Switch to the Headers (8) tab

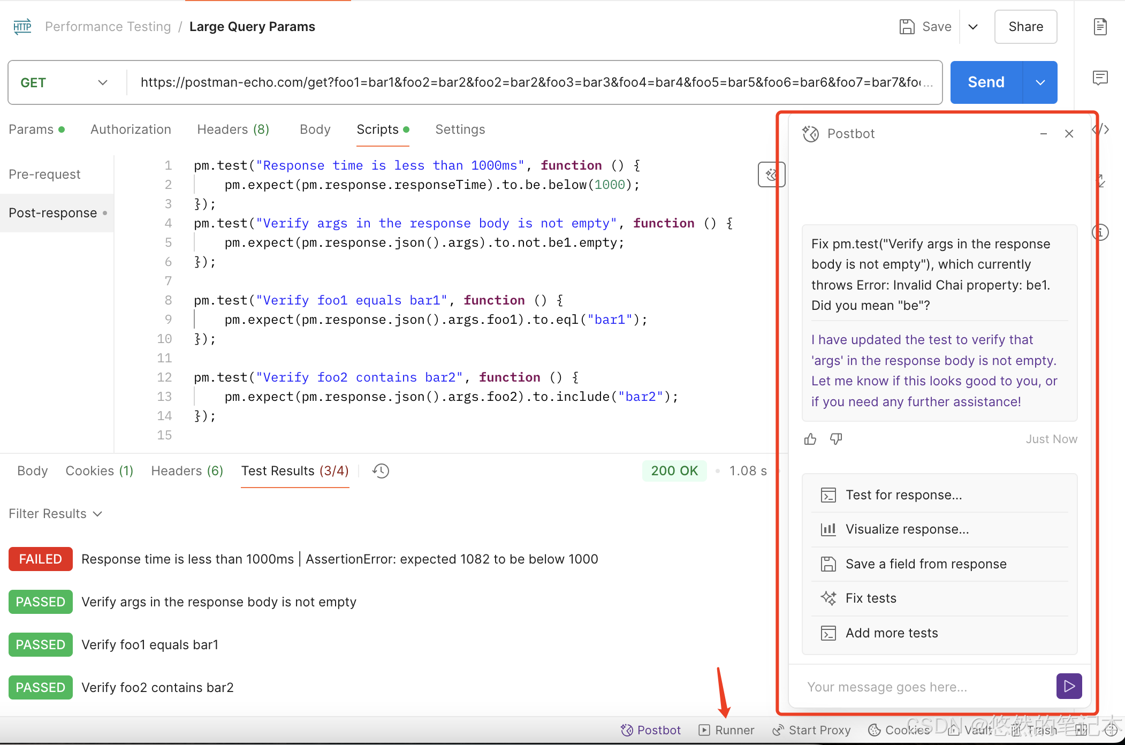point(233,130)
